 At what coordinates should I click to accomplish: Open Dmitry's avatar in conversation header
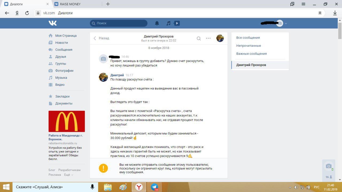coord(220,38)
